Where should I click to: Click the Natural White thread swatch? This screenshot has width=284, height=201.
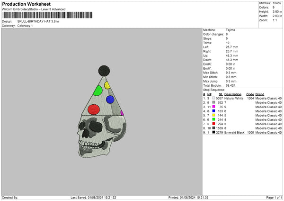click(x=213, y=98)
